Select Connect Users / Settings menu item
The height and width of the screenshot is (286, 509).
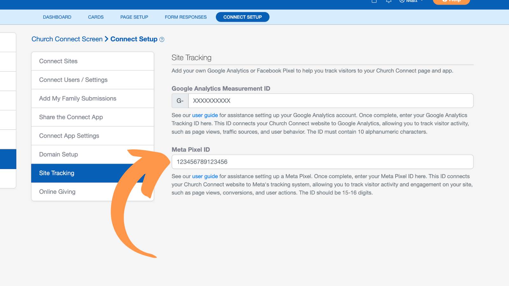coord(93,80)
